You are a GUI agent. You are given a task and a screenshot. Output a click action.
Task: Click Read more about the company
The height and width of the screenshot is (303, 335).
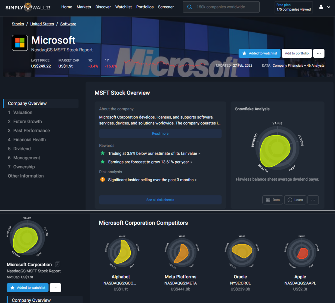point(160,134)
